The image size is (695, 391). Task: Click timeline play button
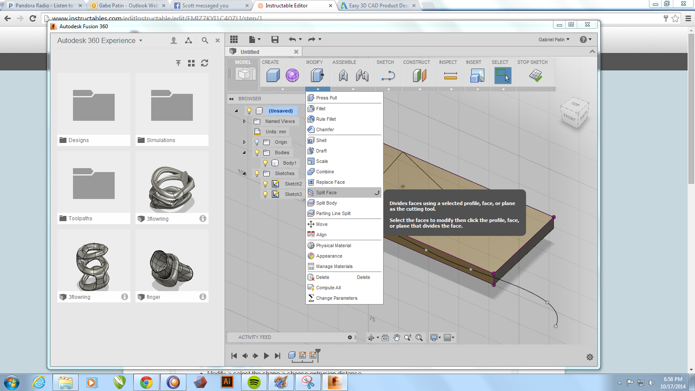266,356
